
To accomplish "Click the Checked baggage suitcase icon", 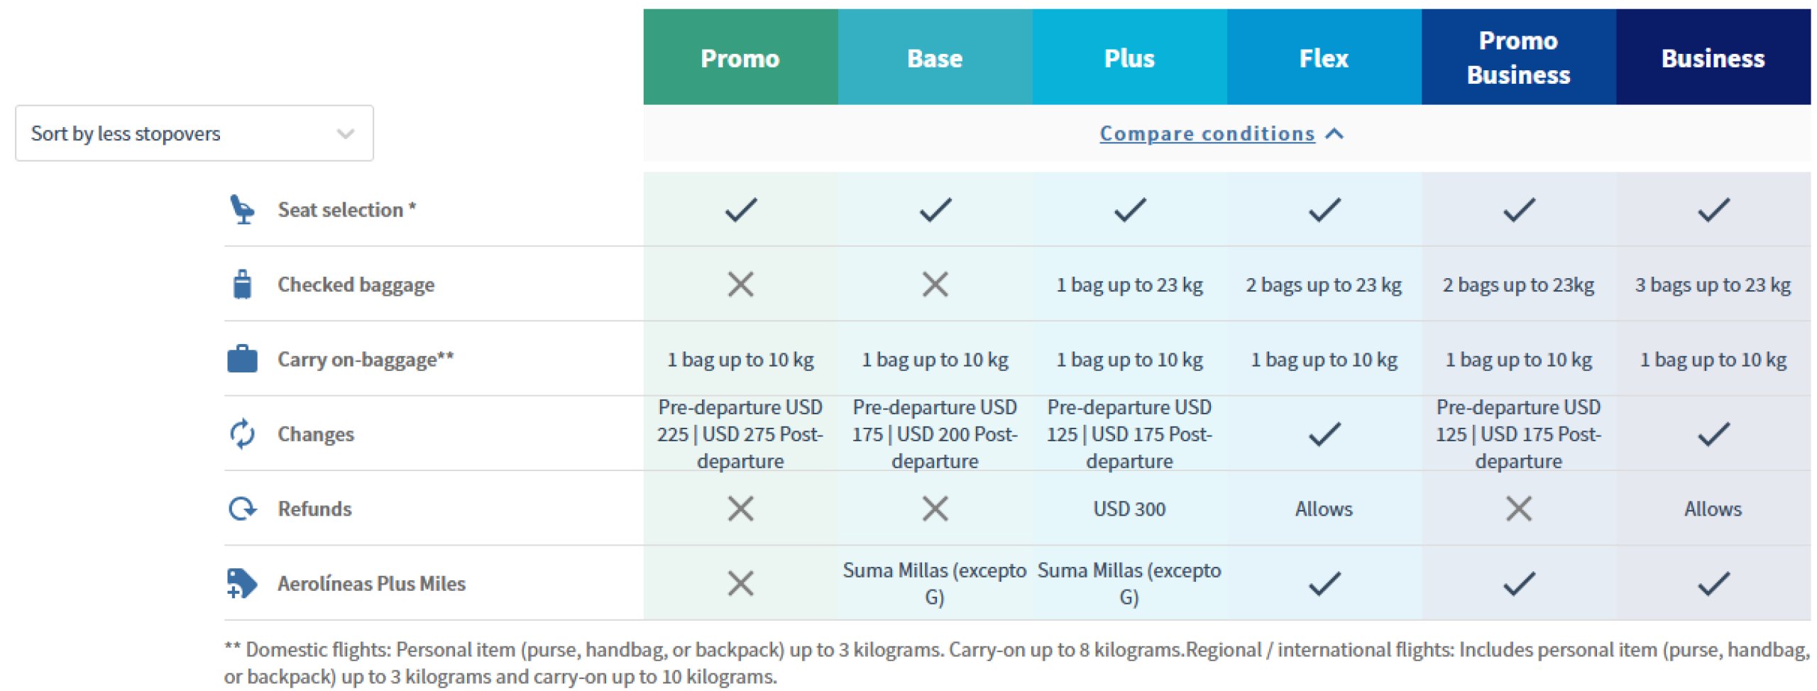I will click(242, 284).
